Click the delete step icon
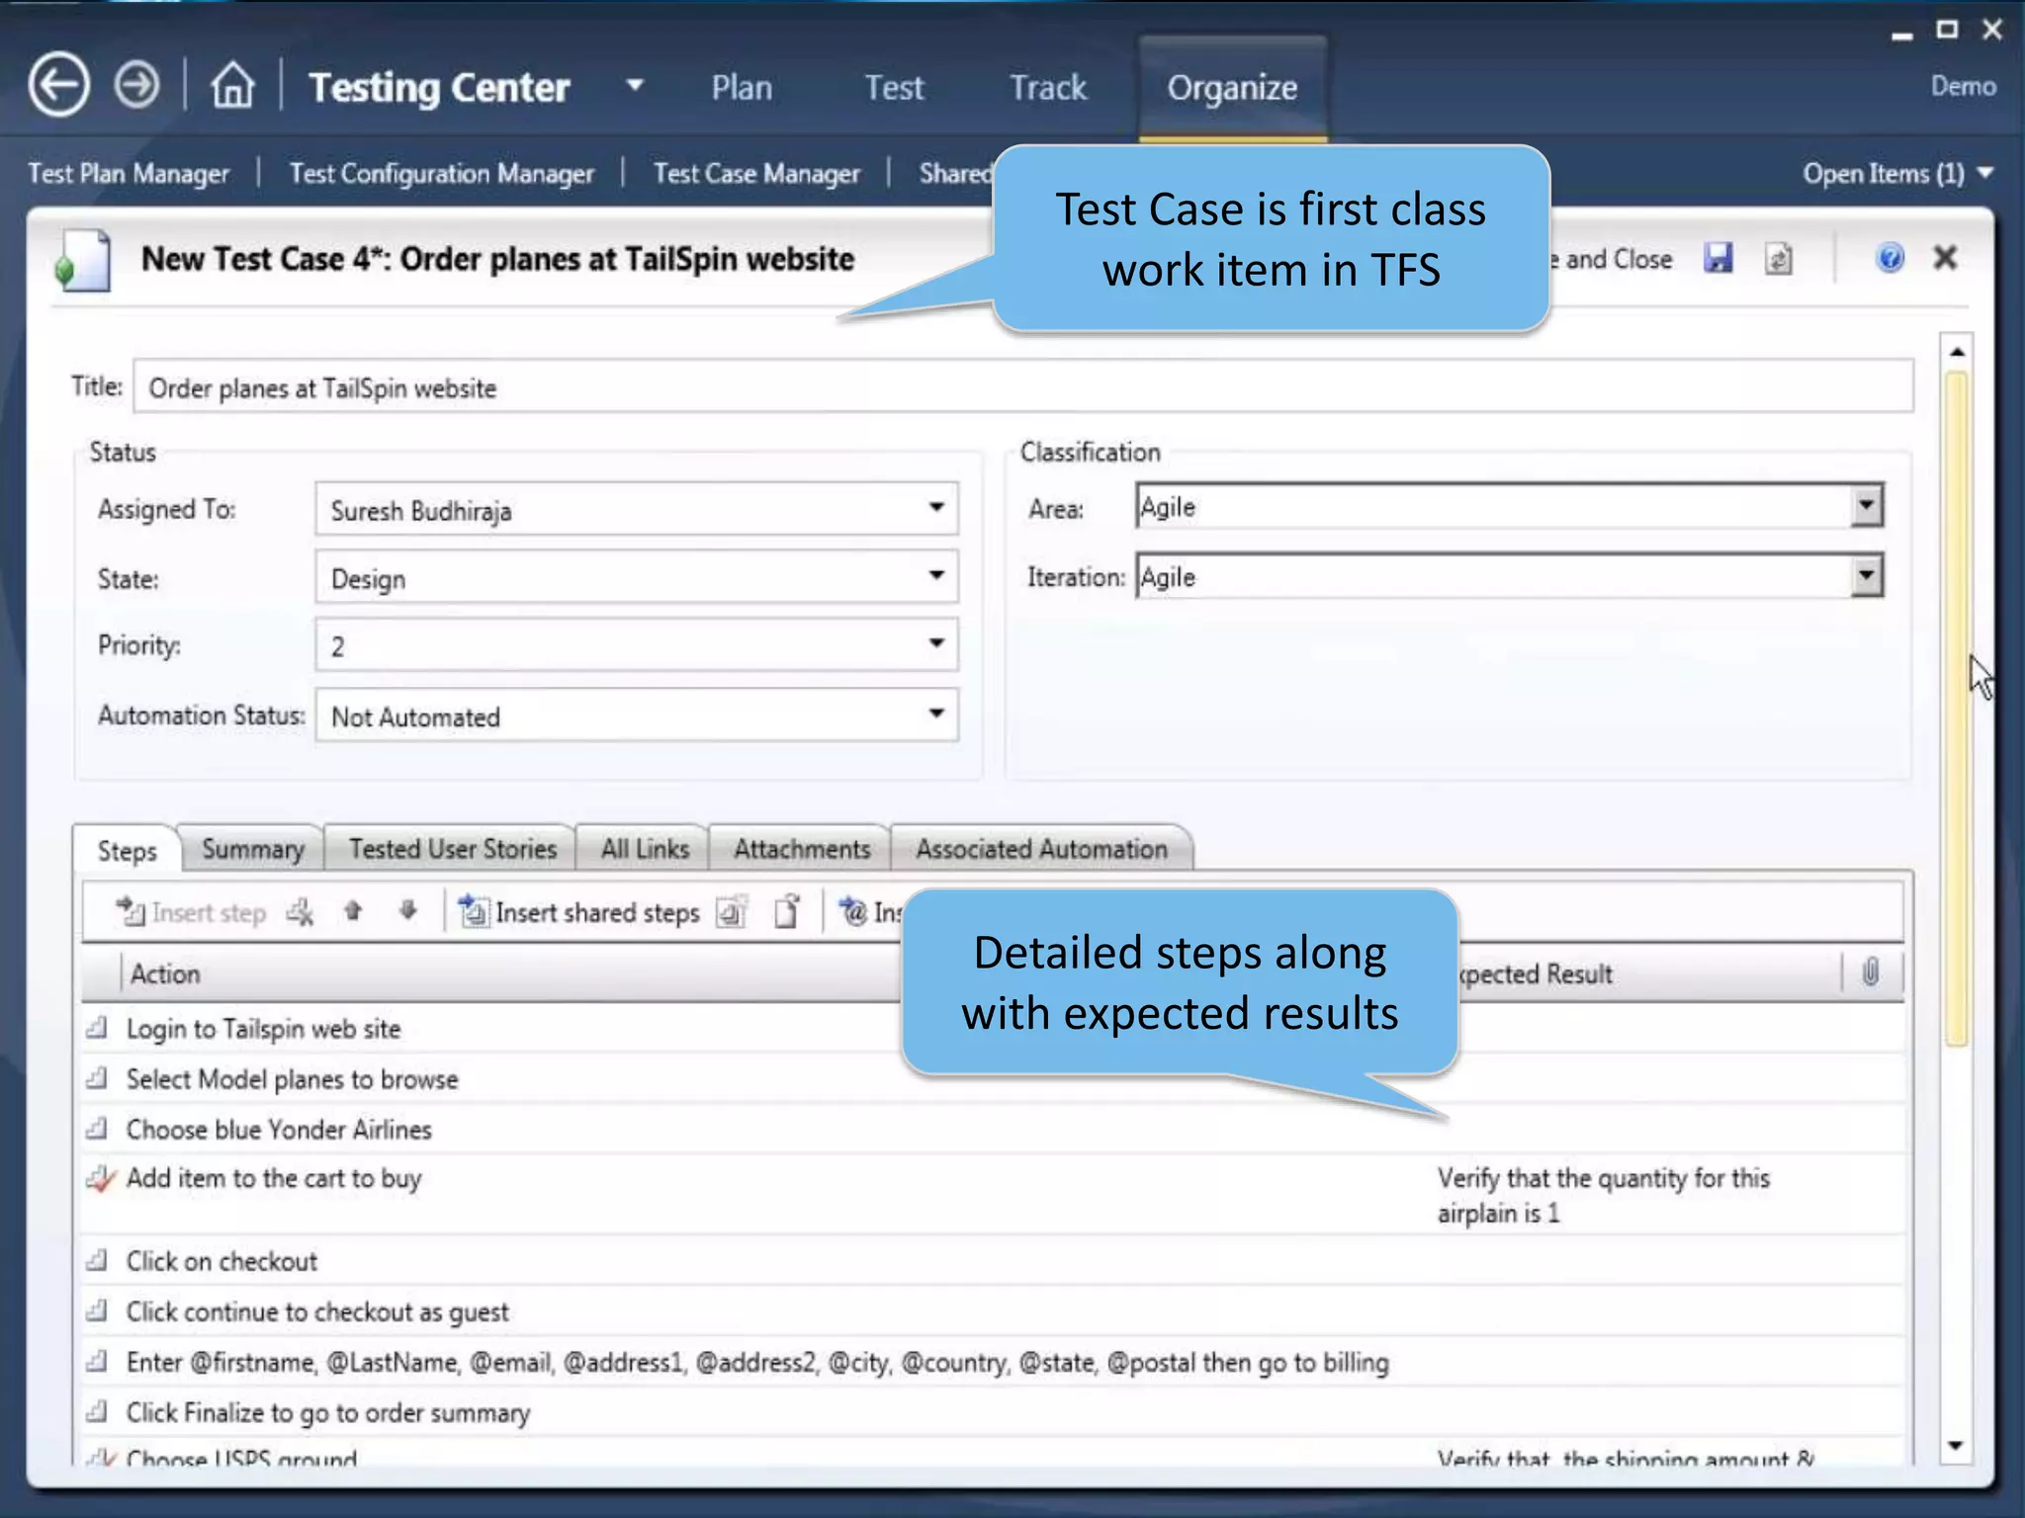2025x1518 pixels. 301,912
